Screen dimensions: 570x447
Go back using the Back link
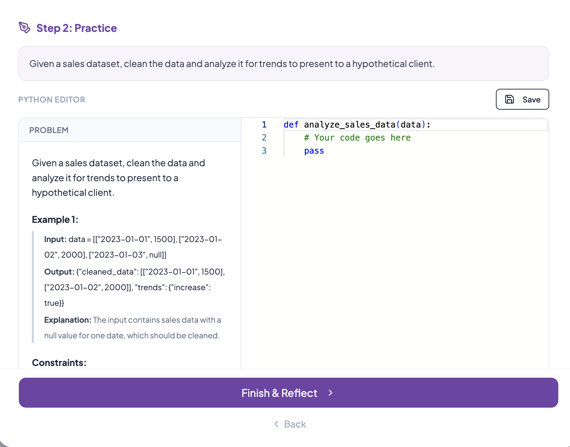tap(295, 424)
